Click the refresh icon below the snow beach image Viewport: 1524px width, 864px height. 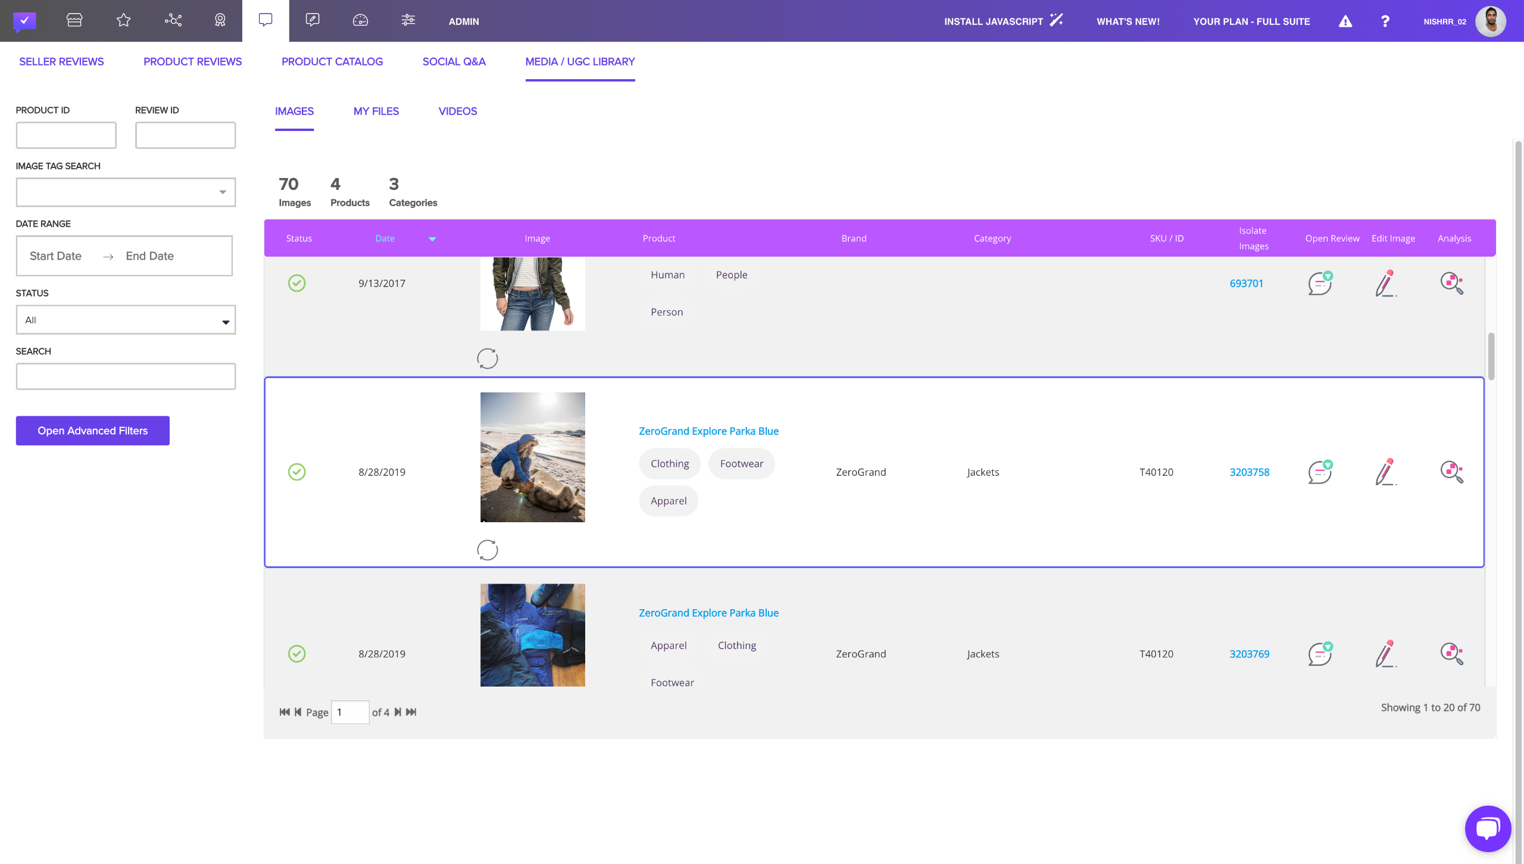click(488, 550)
